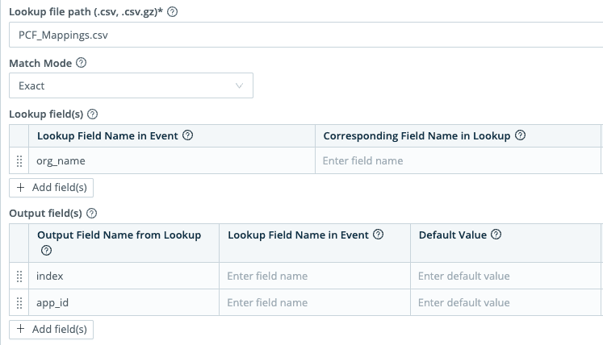Open the Match Mode dropdown set to Exact

point(131,85)
